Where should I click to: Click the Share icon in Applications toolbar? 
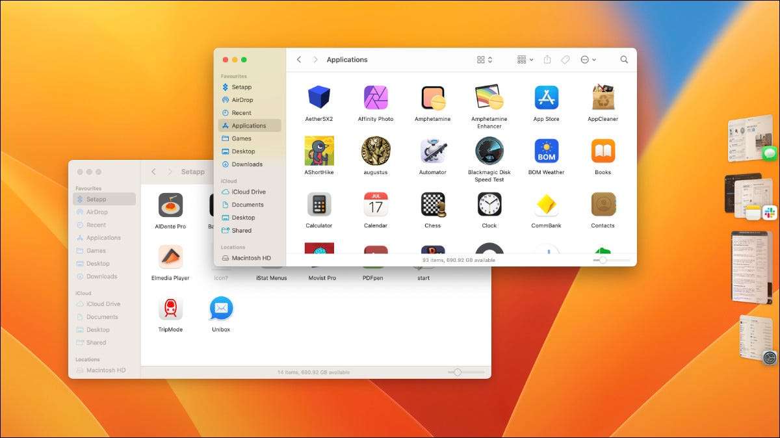(x=547, y=59)
